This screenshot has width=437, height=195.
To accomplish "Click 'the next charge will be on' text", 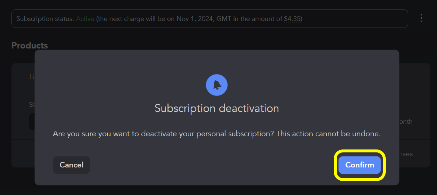I will coord(135,19).
